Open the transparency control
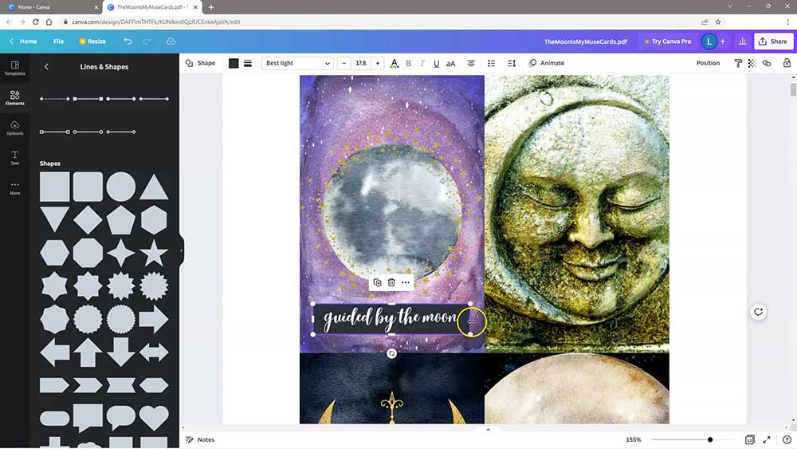This screenshot has height=449, width=797. 752,63
